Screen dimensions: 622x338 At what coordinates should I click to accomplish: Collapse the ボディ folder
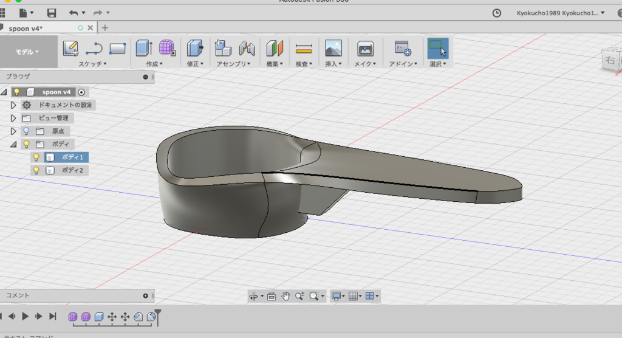point(13,145)
